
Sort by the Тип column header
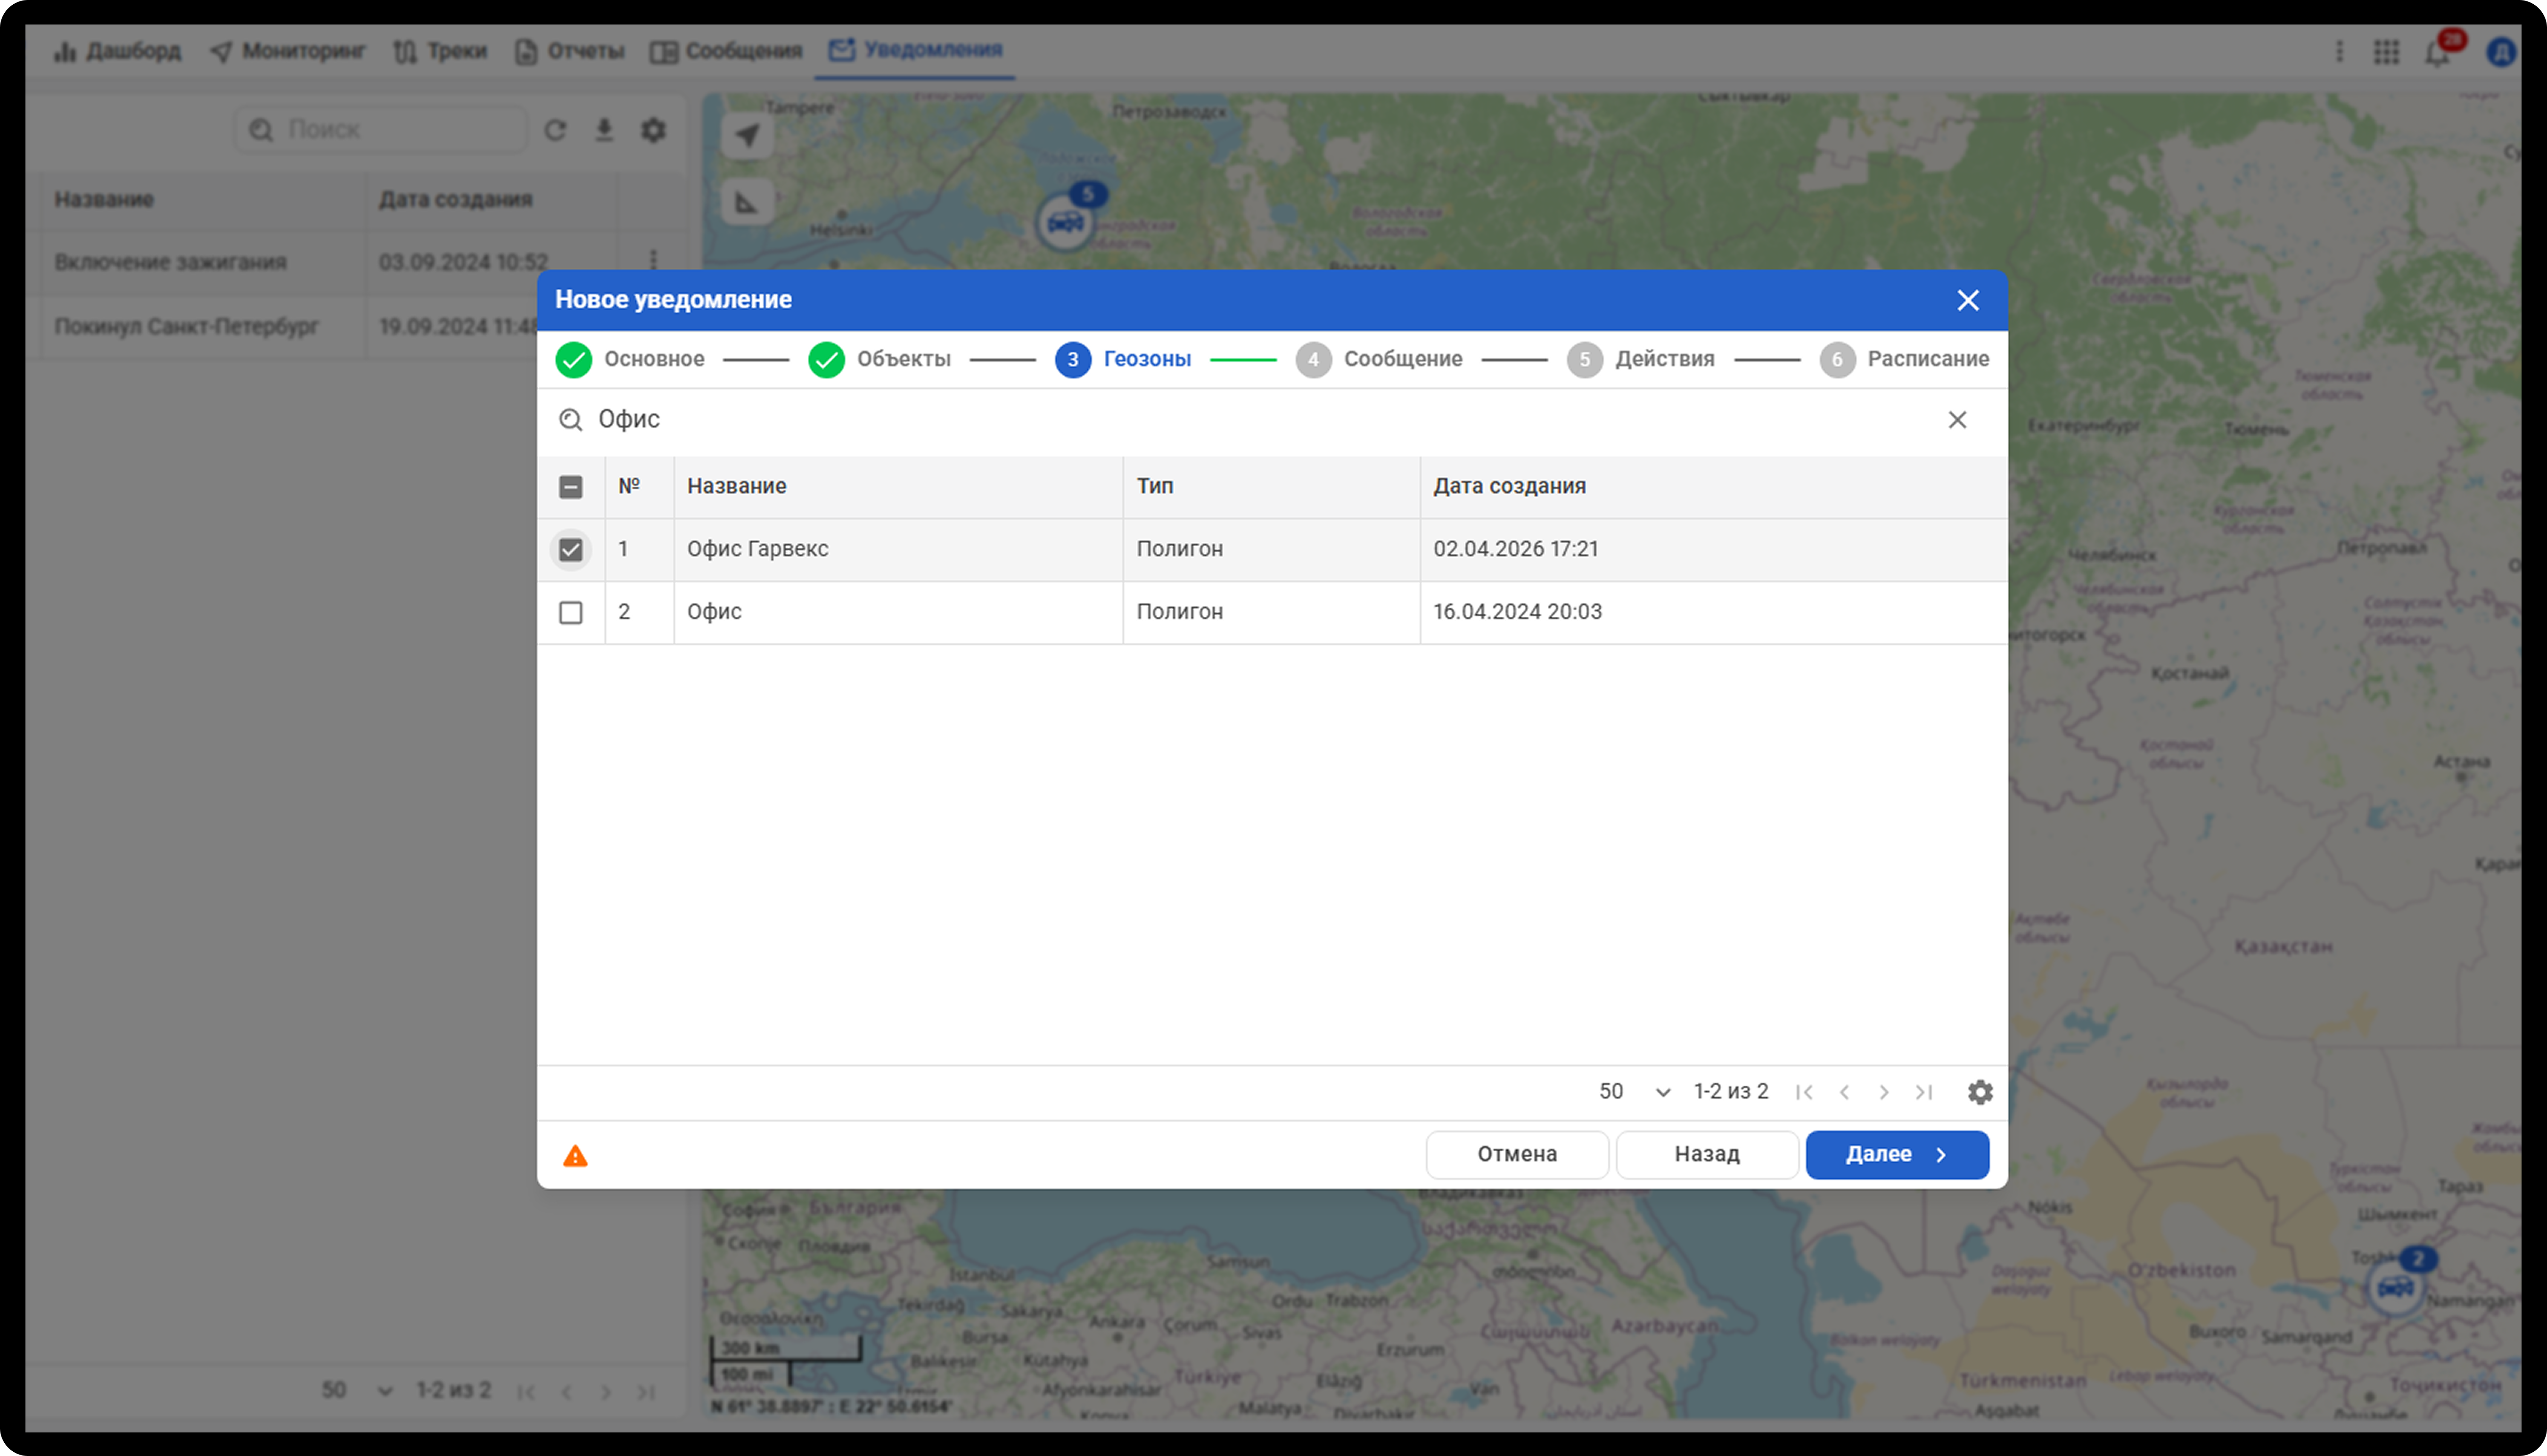pyautogui.click(x=1271, y=487)
